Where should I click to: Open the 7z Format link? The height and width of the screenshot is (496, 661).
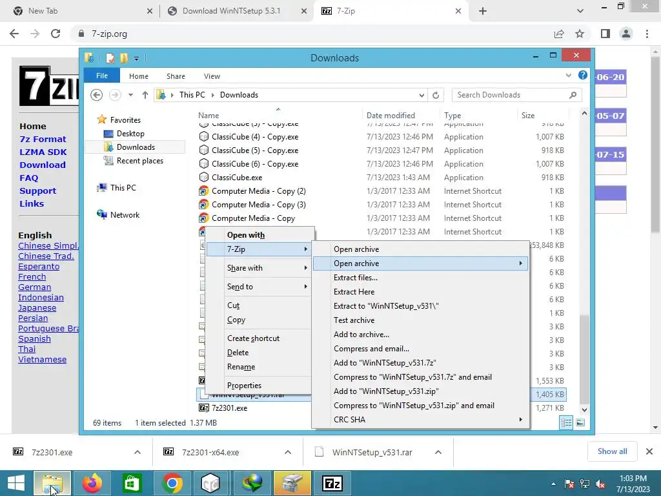pos(43,139)
